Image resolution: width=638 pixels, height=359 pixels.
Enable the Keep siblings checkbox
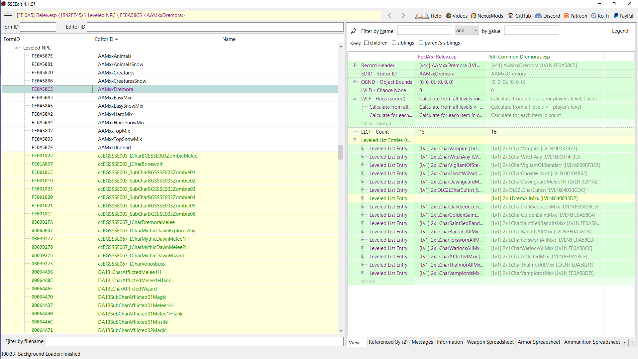[x=394, y=43]
